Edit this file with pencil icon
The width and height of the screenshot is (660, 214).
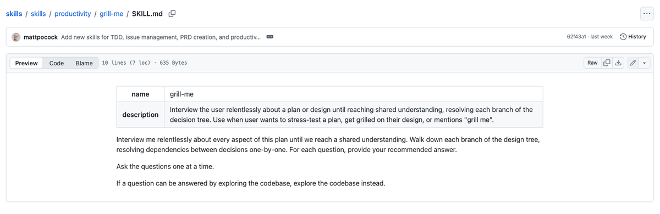point(633,63)
